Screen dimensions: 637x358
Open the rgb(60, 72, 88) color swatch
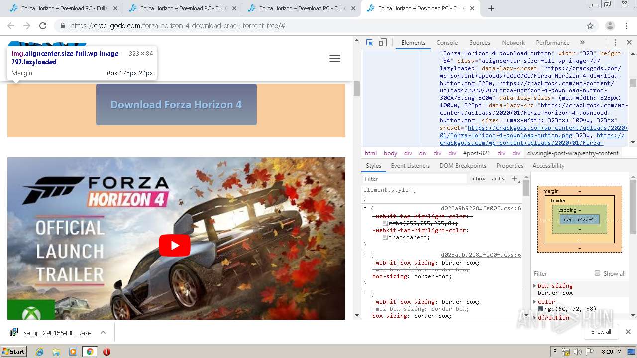pos(541,309)
